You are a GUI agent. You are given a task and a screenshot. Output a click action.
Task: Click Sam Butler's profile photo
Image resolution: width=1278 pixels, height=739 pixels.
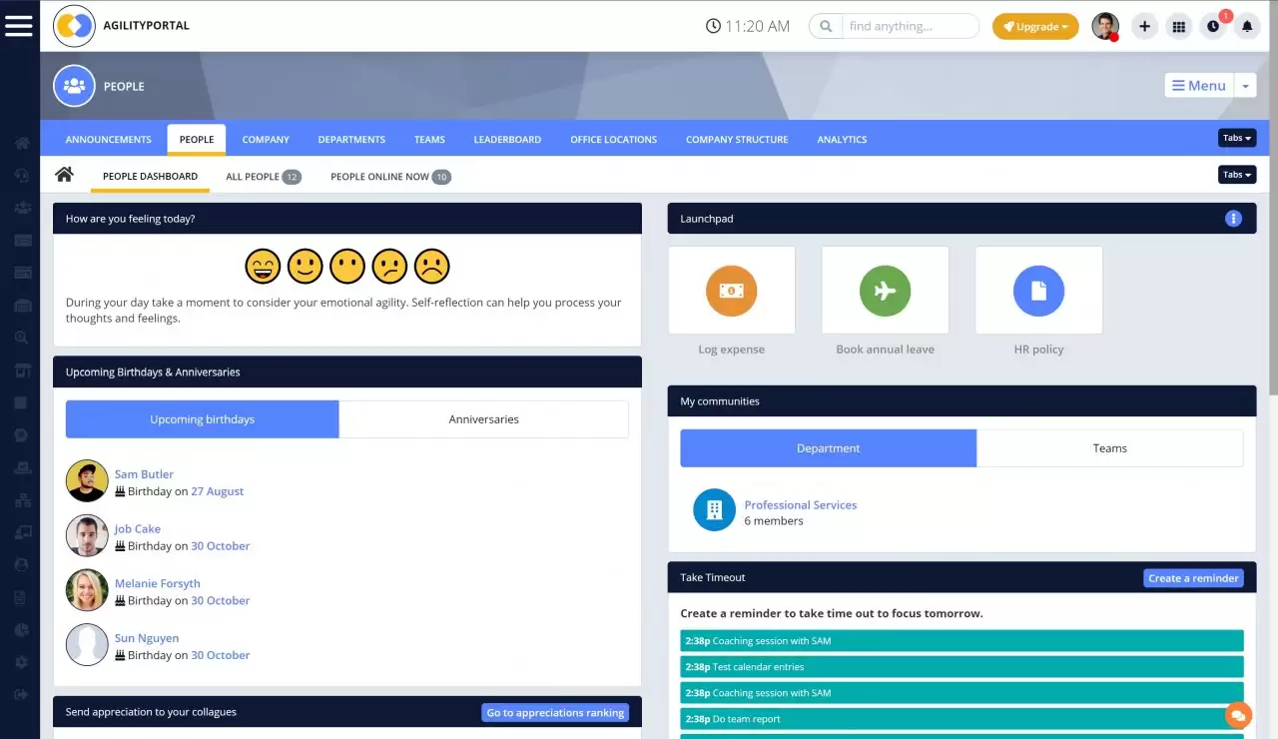click(87, 481)
